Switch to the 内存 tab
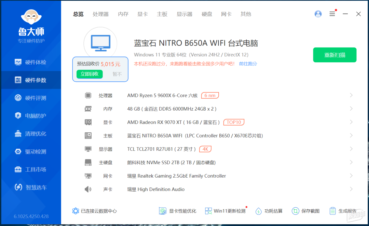 point(123,14)
